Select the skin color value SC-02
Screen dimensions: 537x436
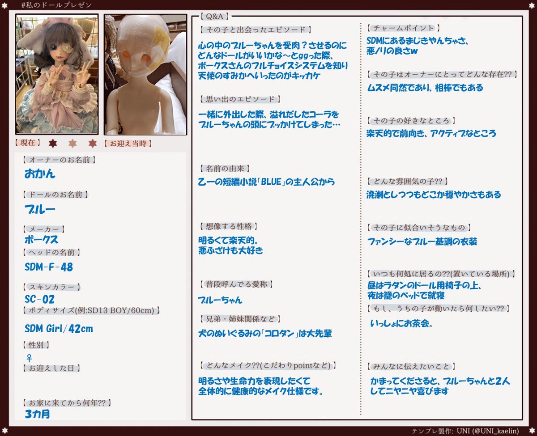pyautogui.click(x=40, y=299)
